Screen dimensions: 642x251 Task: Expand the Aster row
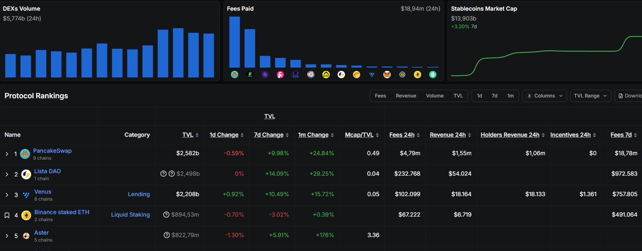coord(7,236)
